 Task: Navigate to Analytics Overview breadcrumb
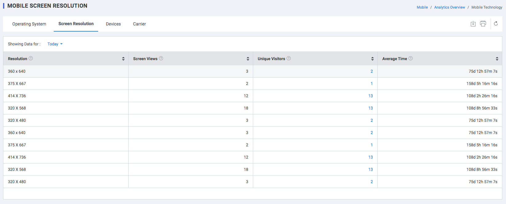[450, 7]
